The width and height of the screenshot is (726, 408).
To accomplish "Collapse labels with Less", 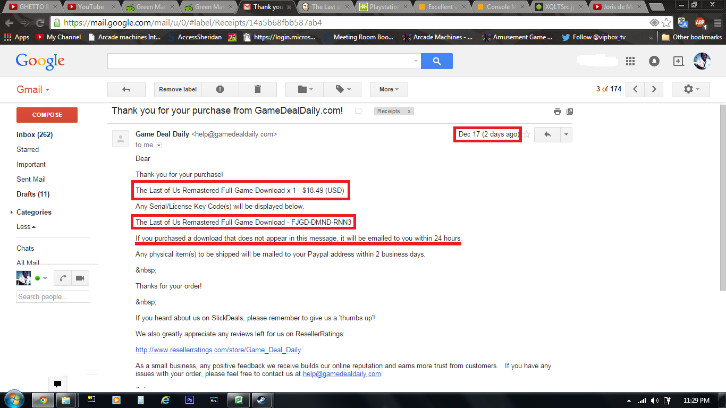I will point(26,226).
